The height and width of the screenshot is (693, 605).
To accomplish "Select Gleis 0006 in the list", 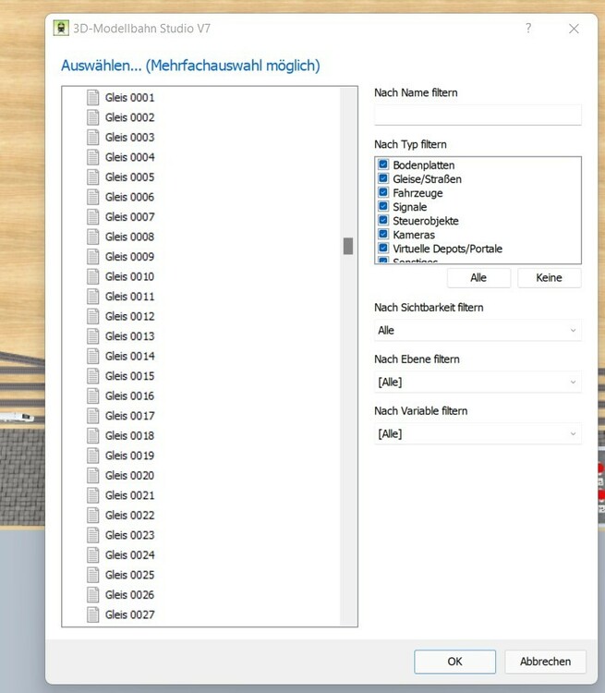I will pyautogui.click(x=130, y=197).
